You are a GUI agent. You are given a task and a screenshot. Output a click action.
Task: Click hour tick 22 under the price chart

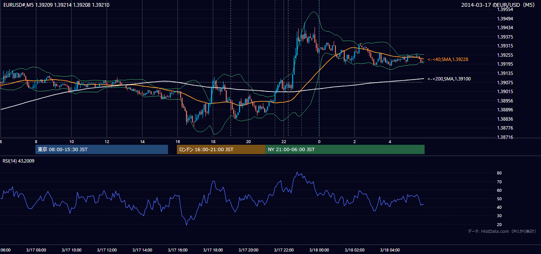tap(284, 142)
